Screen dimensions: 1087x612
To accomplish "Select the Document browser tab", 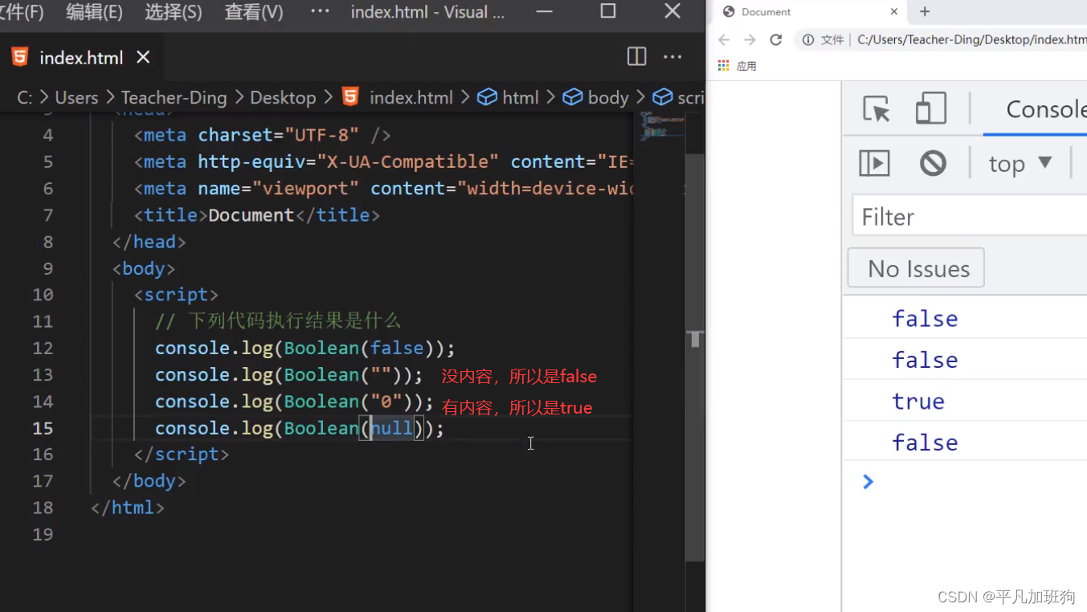I will pyautogui.click(x=809, y=12).
